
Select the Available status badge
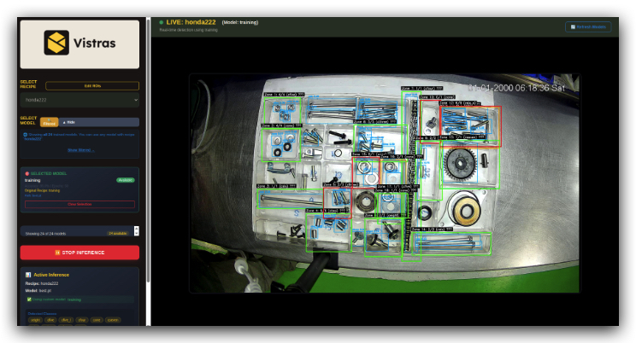pyautogui.click(x=125, y=180)
